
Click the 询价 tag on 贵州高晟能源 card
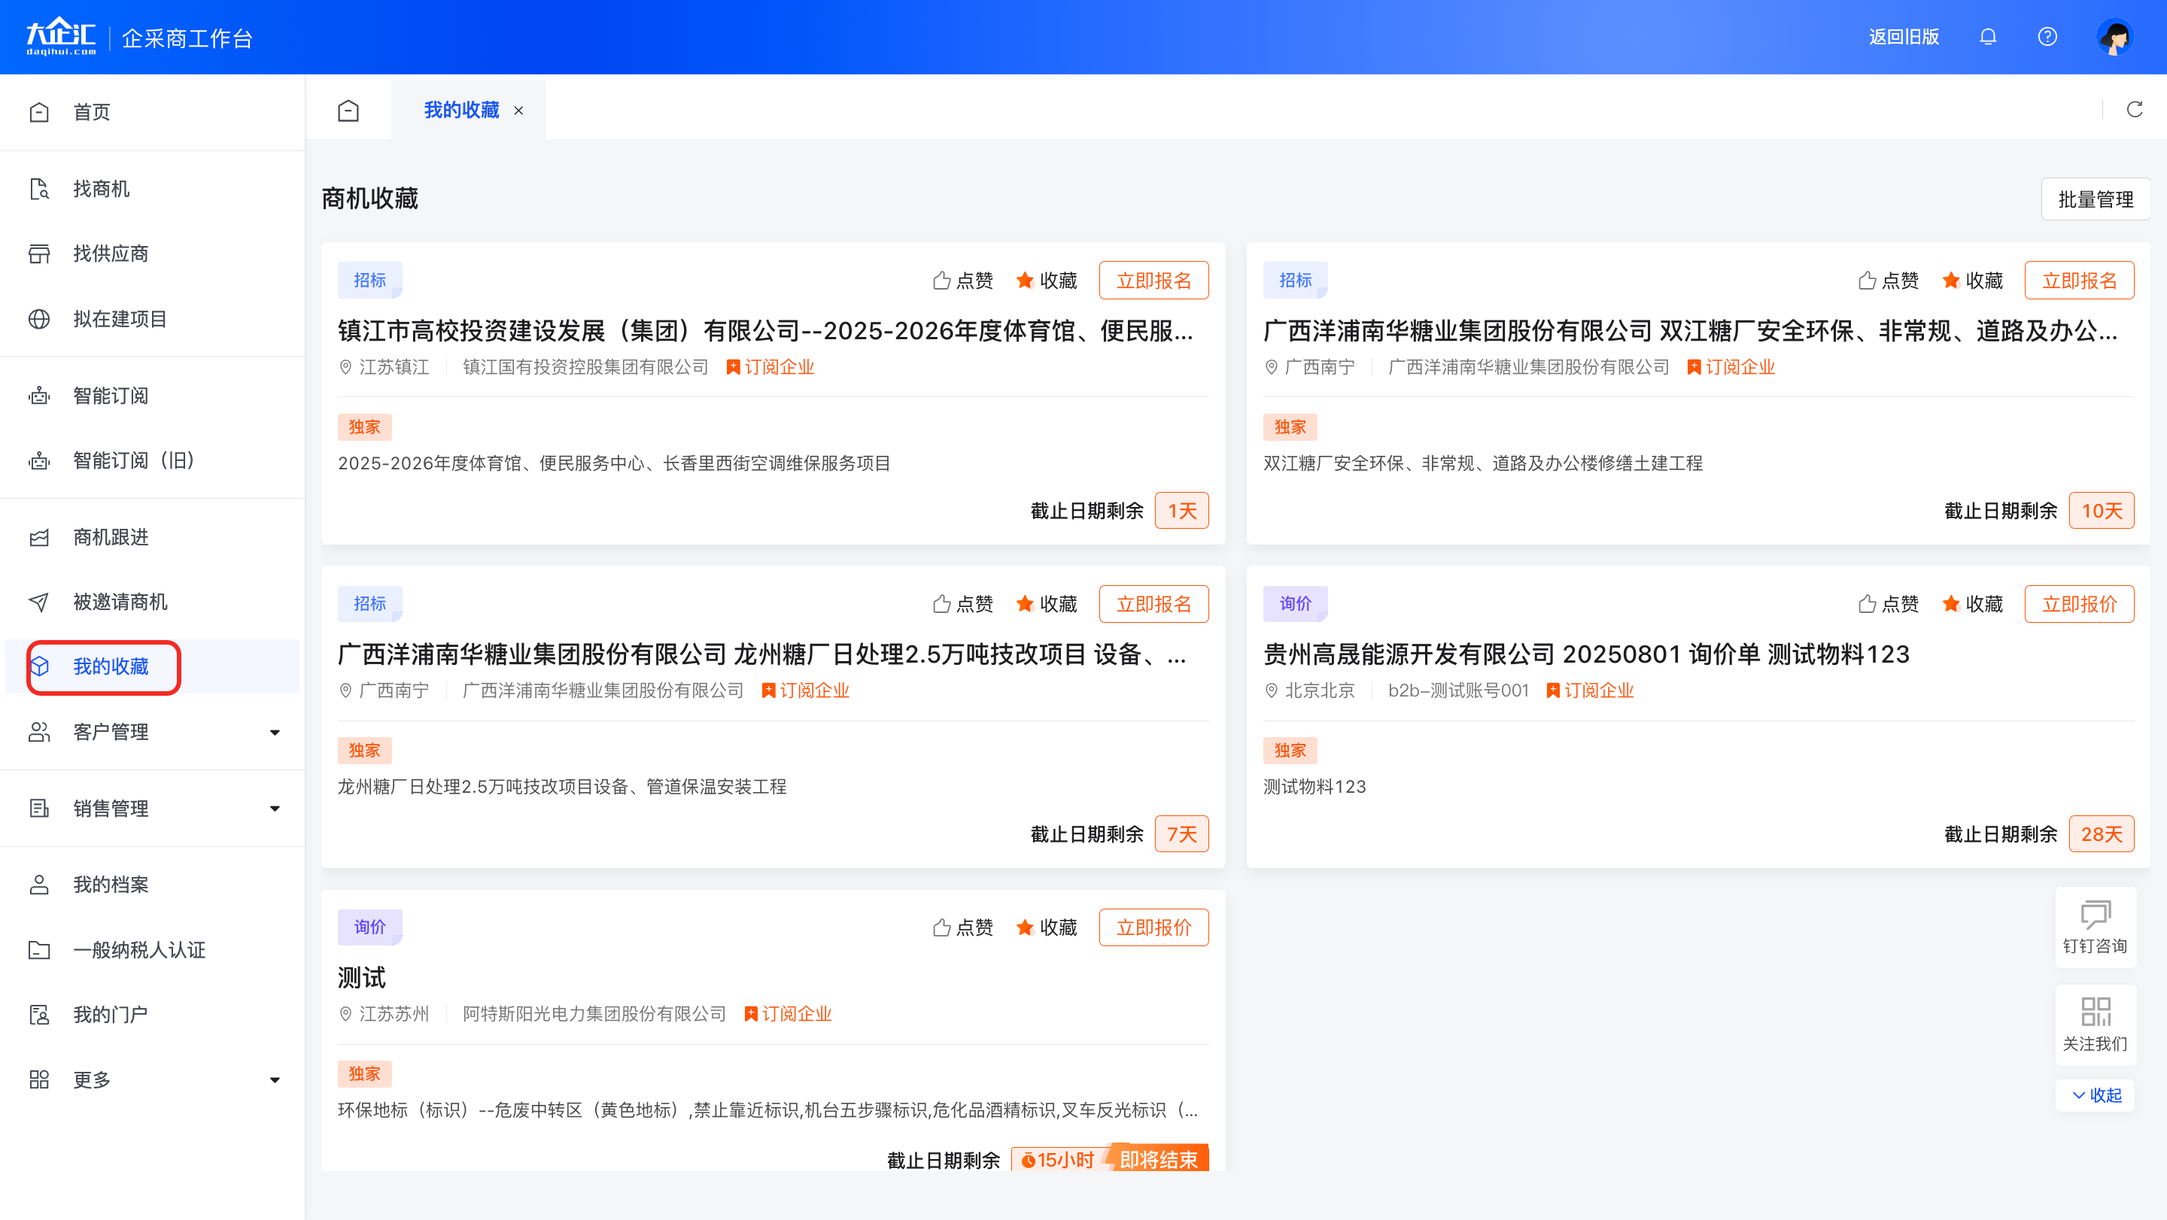1295,604
